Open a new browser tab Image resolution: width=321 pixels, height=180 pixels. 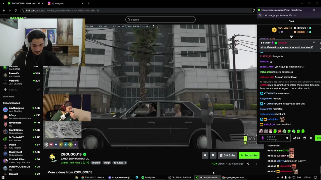point(89,3)
